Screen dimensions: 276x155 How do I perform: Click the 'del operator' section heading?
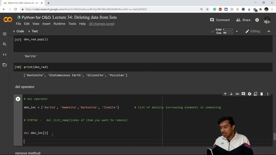tap(25, 87)
